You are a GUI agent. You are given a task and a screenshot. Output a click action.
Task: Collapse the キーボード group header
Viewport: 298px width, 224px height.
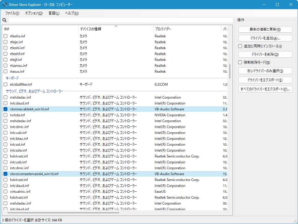pos(12,78)
